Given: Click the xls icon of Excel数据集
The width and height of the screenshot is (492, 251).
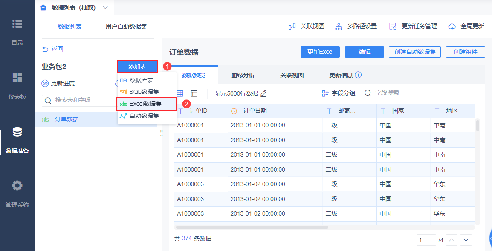Looking at the screenshot, I should tap(123, 104).
